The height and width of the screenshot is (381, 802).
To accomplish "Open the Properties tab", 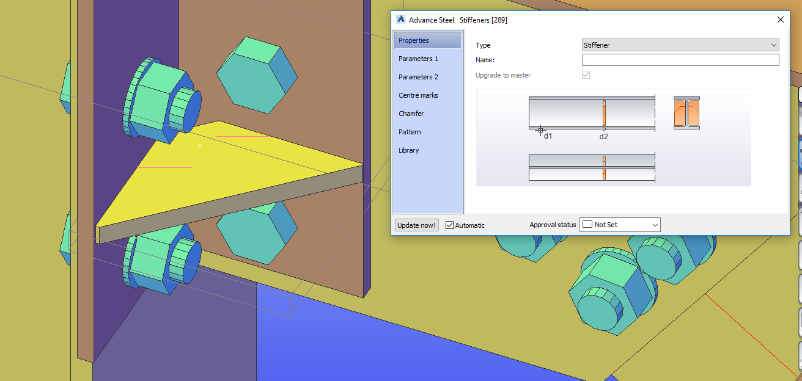I will (427, 40).
